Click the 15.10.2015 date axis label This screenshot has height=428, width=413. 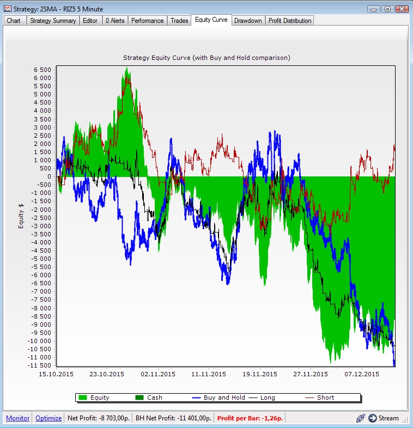point(56,374)
